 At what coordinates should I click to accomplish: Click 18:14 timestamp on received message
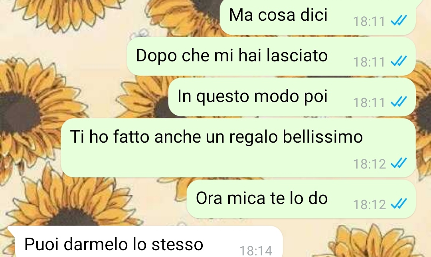tap(256, 251)
